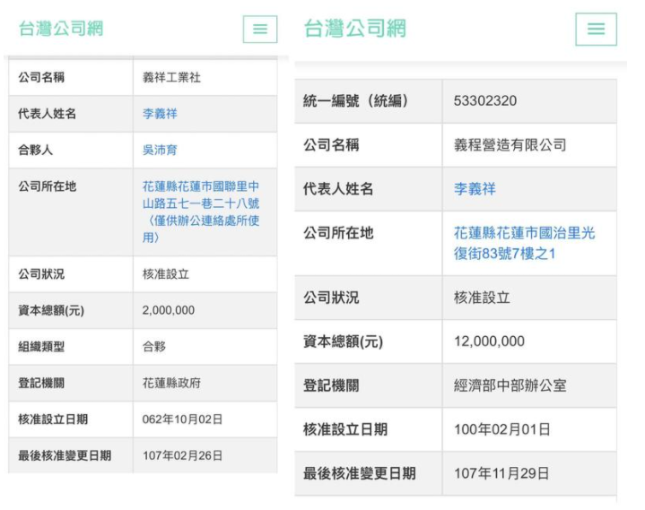Screen dimensions: 645x510
Task: Select the 核准設立日期 label in right table
Action: coord(345,429)
